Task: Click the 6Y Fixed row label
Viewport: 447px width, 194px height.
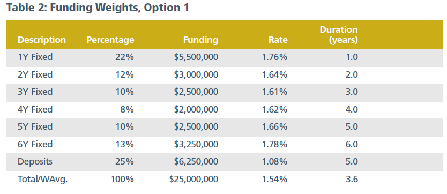Action: pyautogui.click(x=35, y=145)
